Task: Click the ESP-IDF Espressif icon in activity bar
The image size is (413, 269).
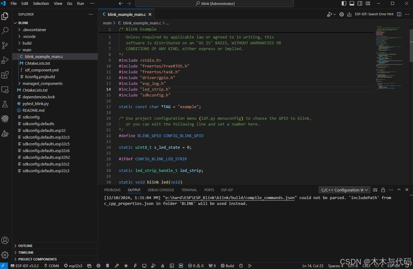Action: 5,119
